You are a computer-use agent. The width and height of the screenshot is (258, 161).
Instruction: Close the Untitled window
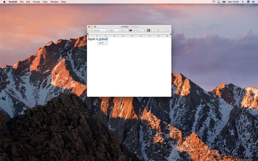tap(89, 27)
